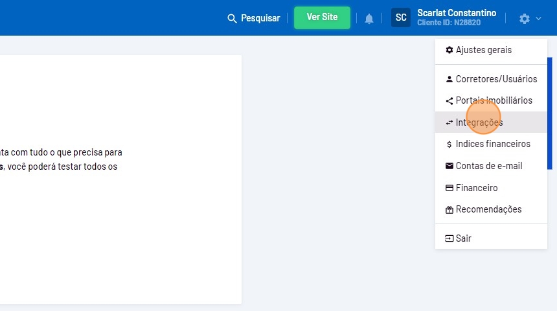The width and height of the screenshot is (557, 311).
Task: Click the Corretores/Usuários person icon
Action: [x=449, y=79]
